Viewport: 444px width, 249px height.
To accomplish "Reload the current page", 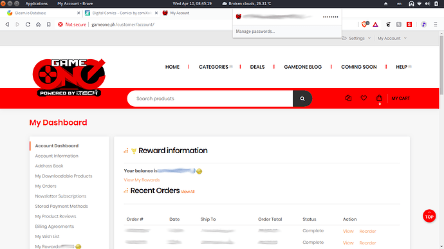I will 28,24.
